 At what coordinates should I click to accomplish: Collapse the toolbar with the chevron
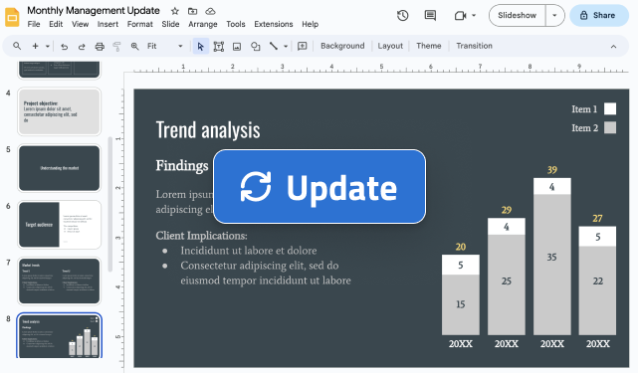click(613, 47)
